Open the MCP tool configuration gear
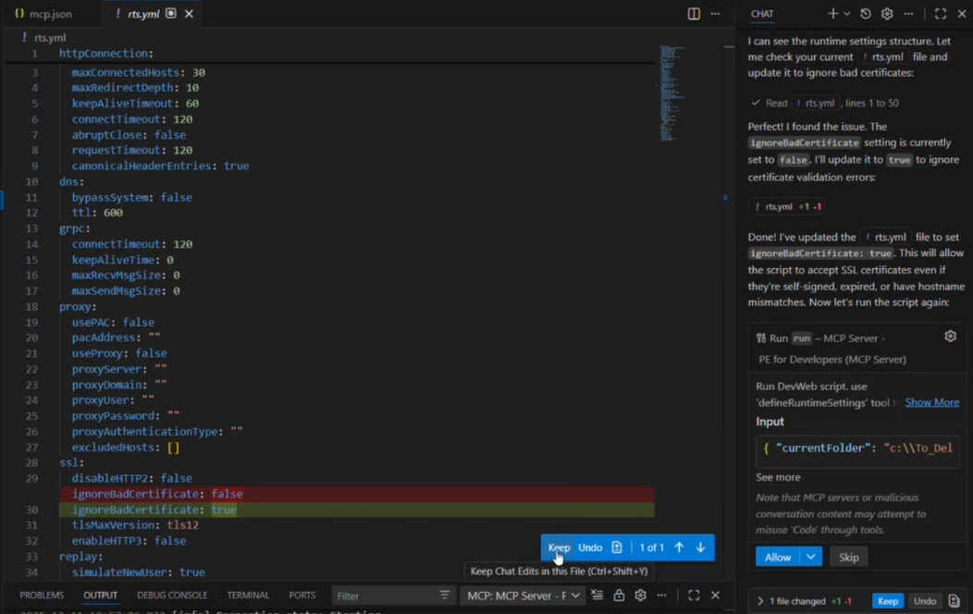Viewport: 973px width, 614px height. [x=950, y=337]
